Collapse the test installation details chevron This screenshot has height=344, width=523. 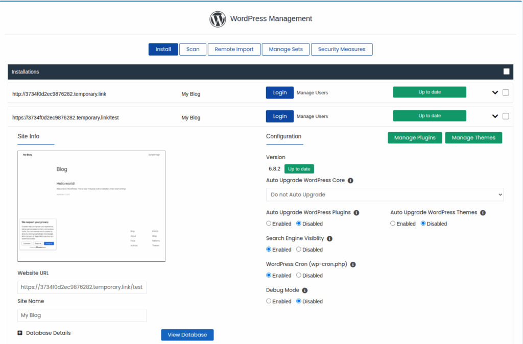[x=494, y=116]
